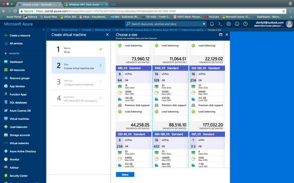
Task: Go back in browser
Action: coord(3,11)
